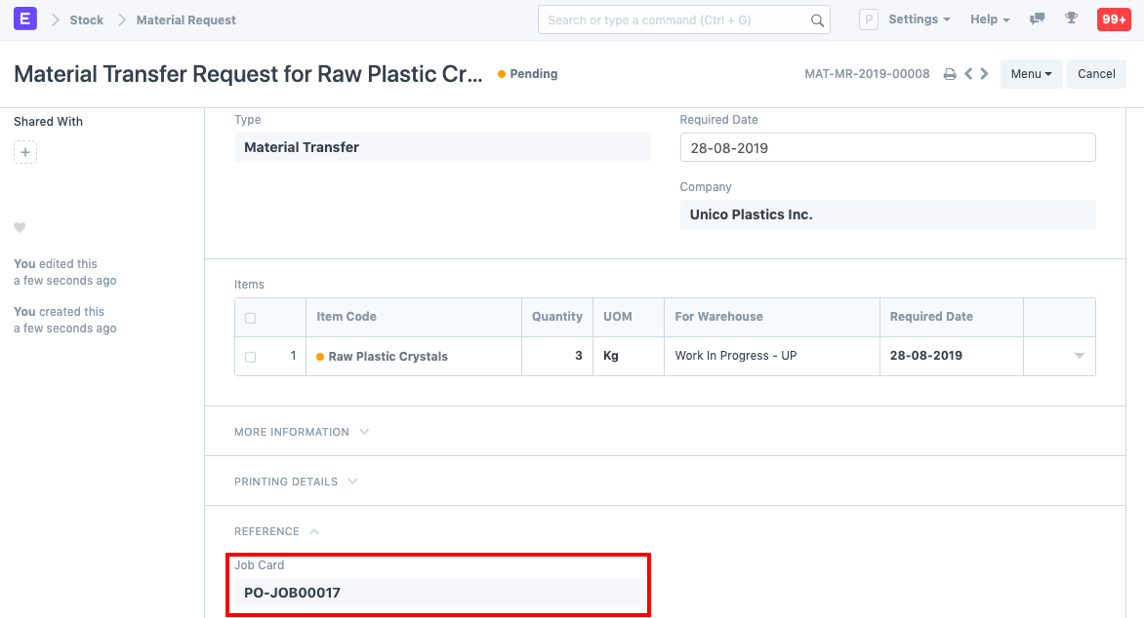Open the Help menu
The height and width of the screenshot is (618, 1144).
point(990,19)
